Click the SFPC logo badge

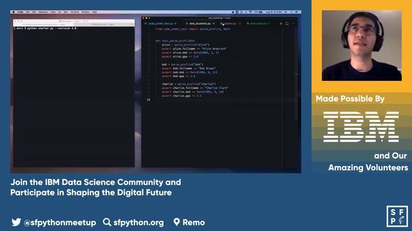point(397,216)
